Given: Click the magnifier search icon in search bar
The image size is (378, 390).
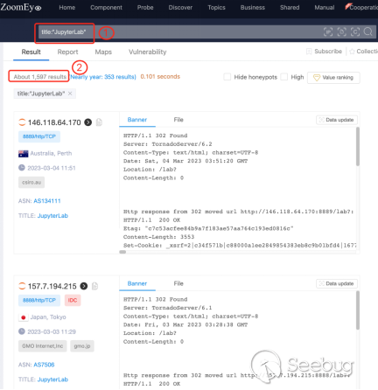Looking at the screenshot, I should coord(368,31).
